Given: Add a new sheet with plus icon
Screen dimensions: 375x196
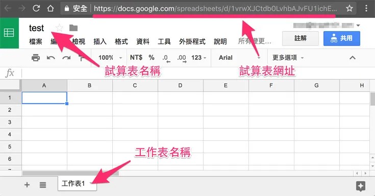Looking at the screenshot, I should tap(27, 184).
